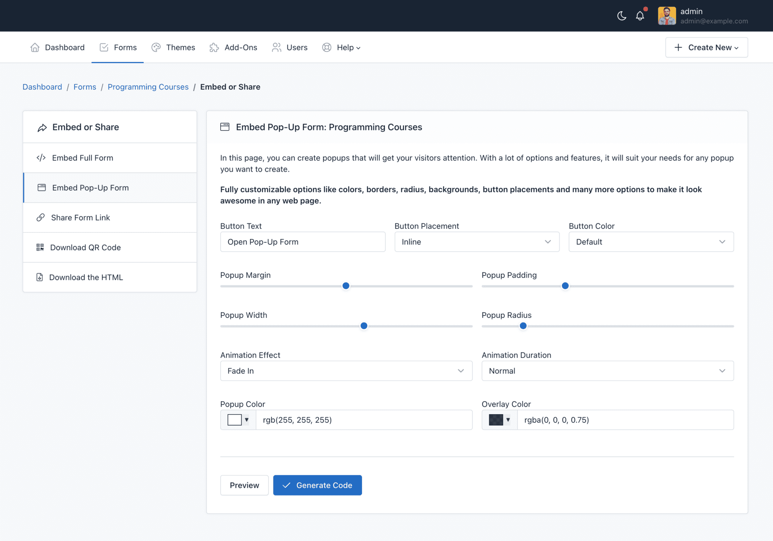Click the Generate Code button
This screenshot has height=541, width=773.
tap(317, 485)
